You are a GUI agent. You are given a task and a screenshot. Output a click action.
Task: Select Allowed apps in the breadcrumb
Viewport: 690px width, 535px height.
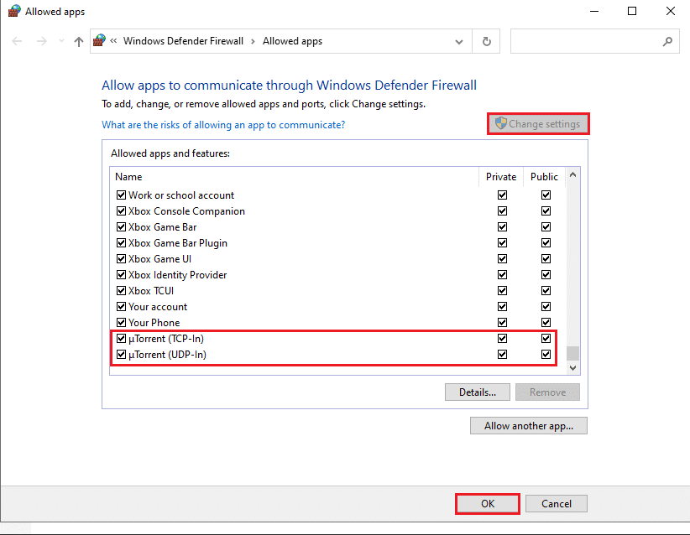(x=292, y=40)
